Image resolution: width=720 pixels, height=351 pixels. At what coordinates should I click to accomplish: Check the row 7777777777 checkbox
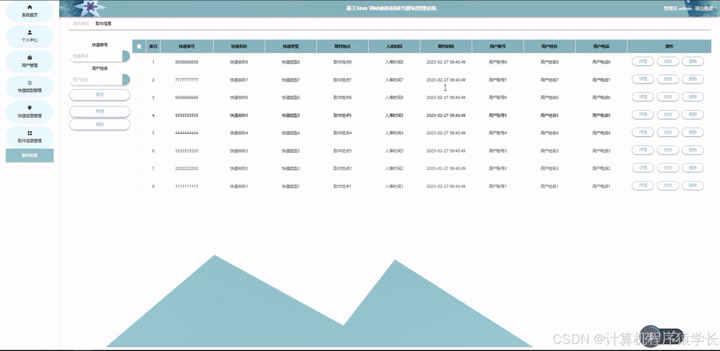tap(139, 80)
